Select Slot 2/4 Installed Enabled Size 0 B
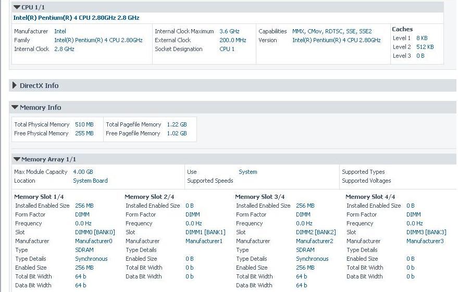 coord(190,206)
